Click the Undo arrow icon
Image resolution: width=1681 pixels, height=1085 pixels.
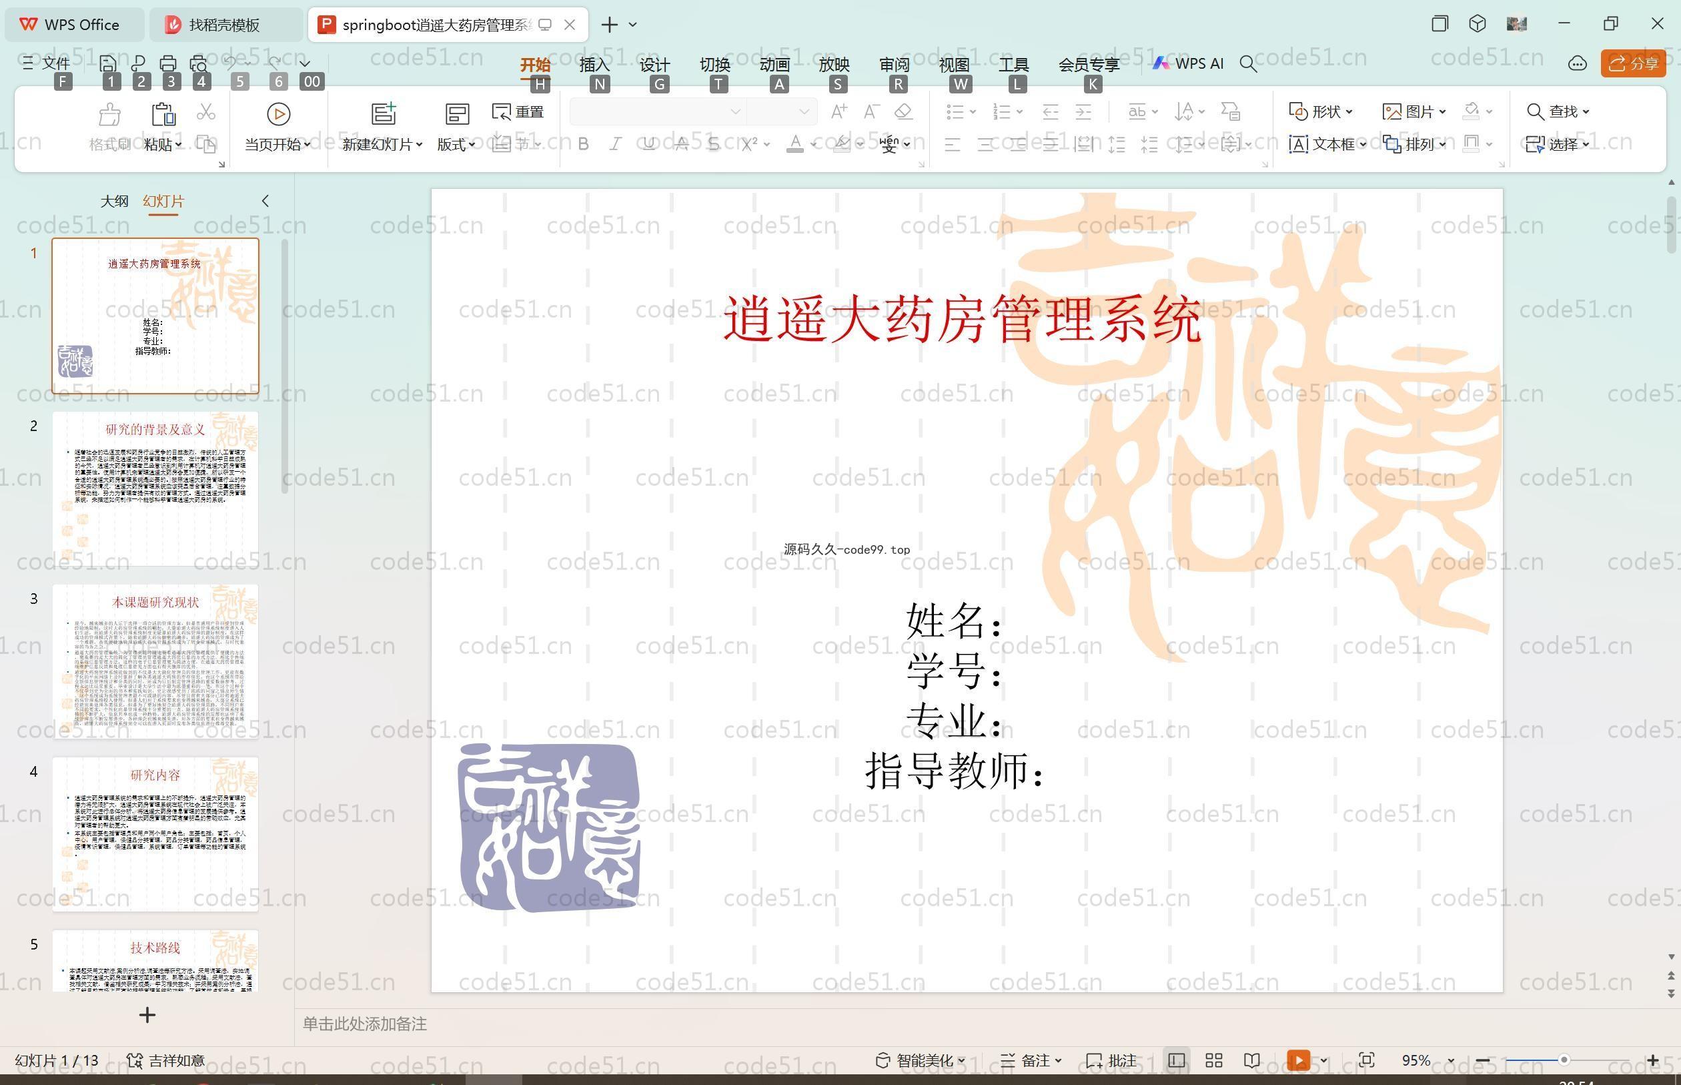(231, 63)
